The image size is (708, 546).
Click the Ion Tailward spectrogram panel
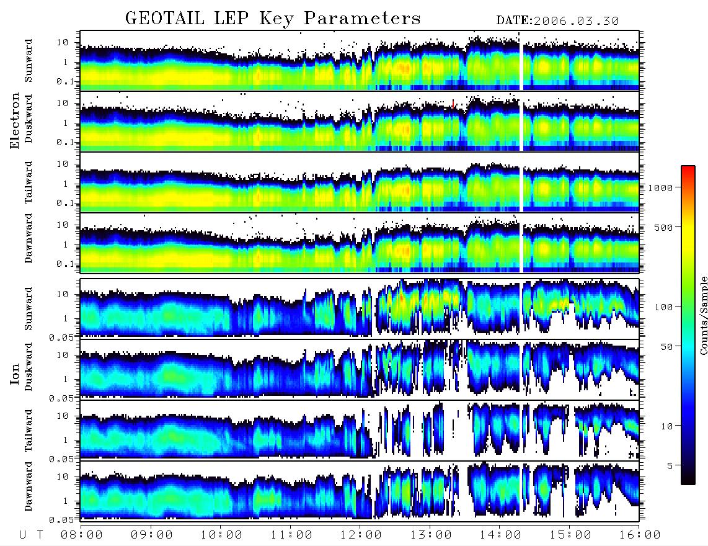pos(360,429)
